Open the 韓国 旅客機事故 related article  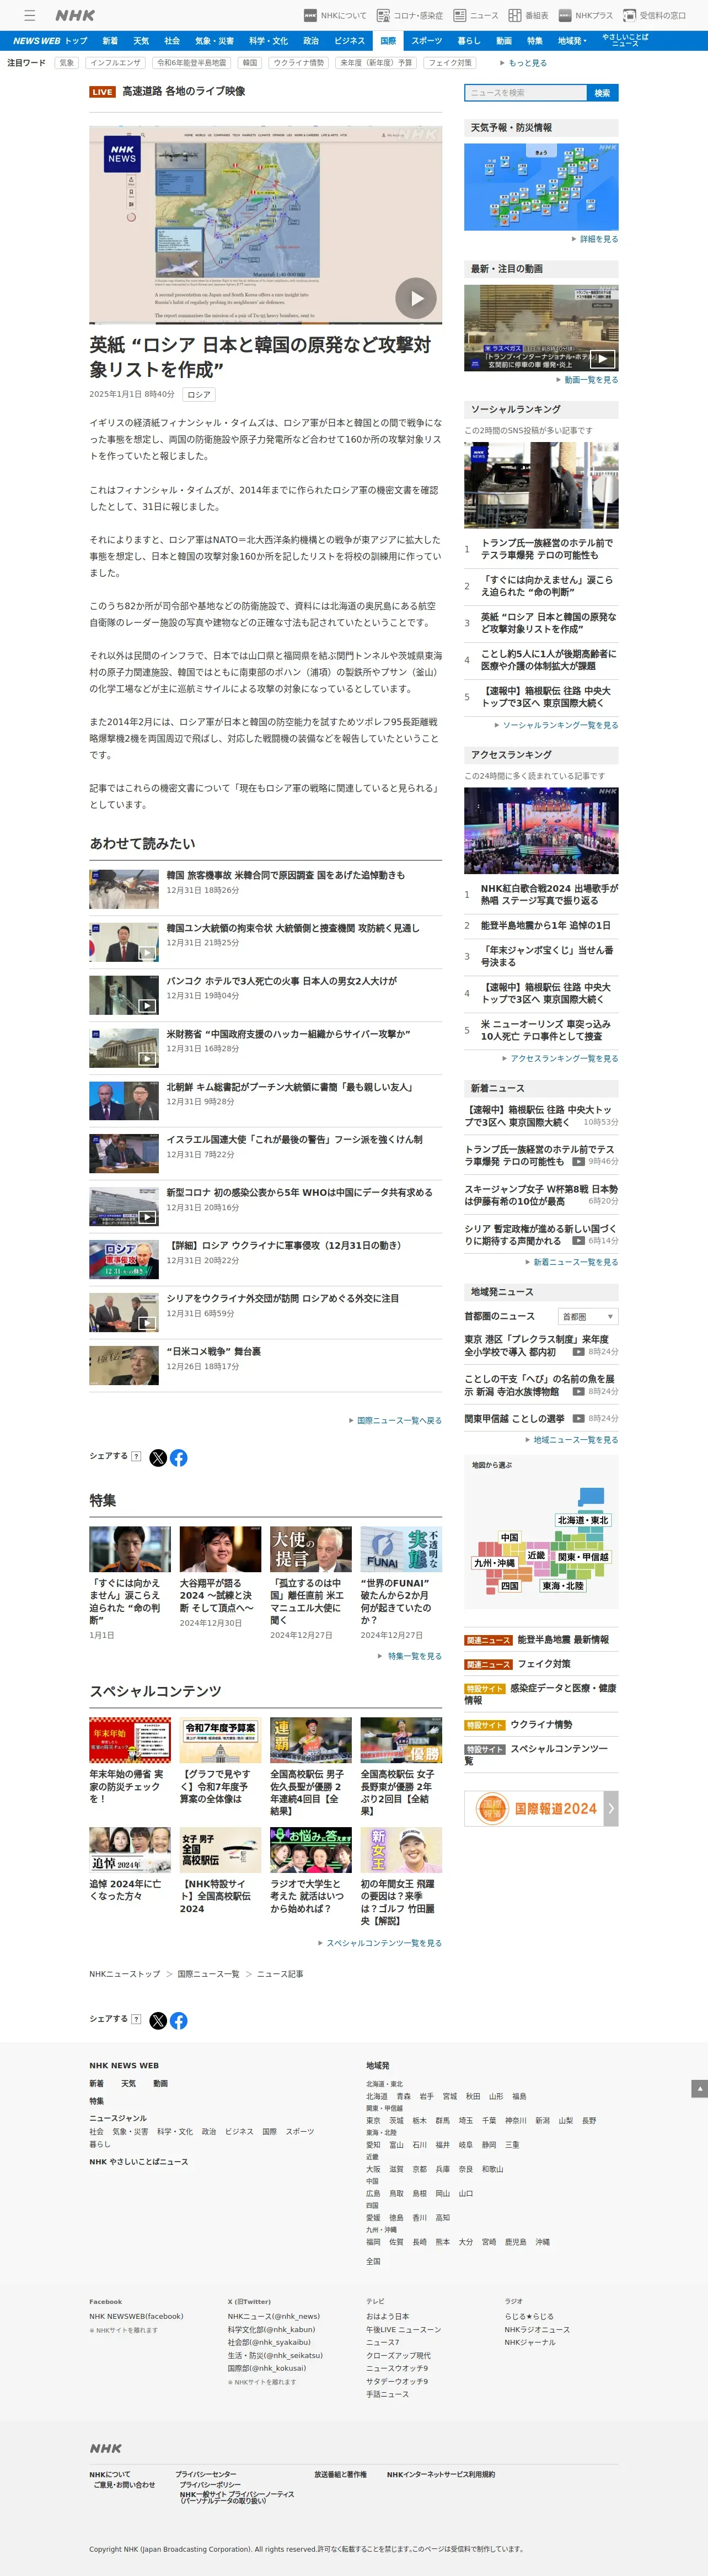tap(286, 875)
